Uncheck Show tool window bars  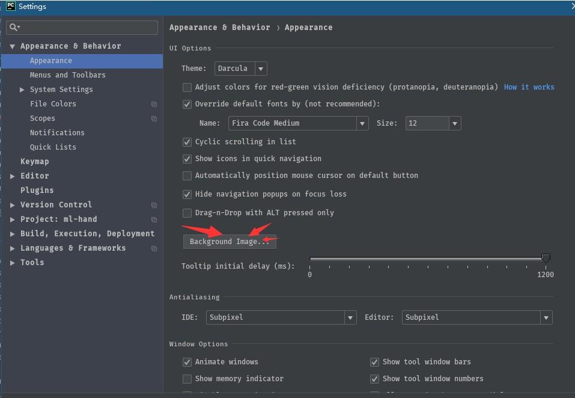[x=374, y=362]
